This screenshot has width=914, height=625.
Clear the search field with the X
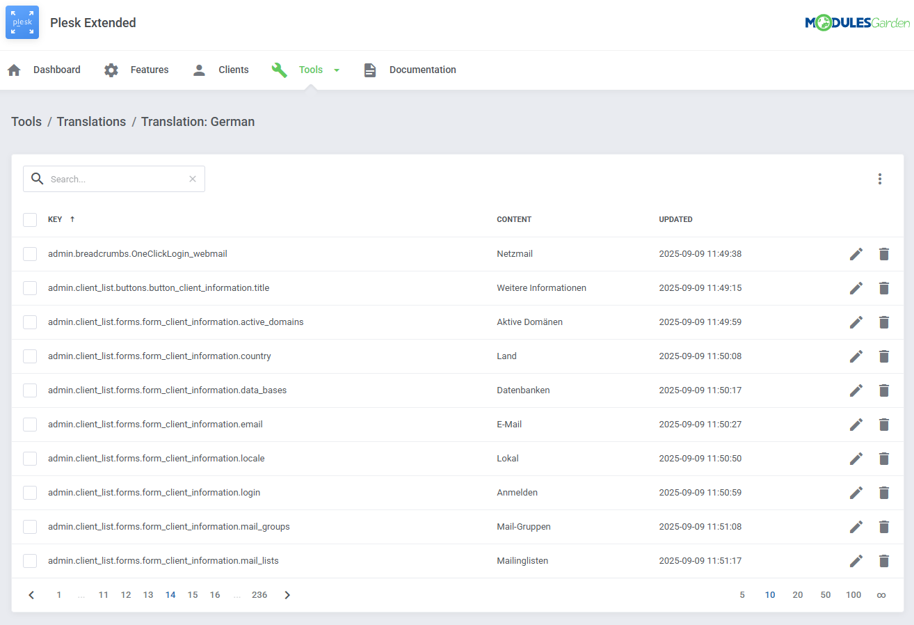[193, 179]
